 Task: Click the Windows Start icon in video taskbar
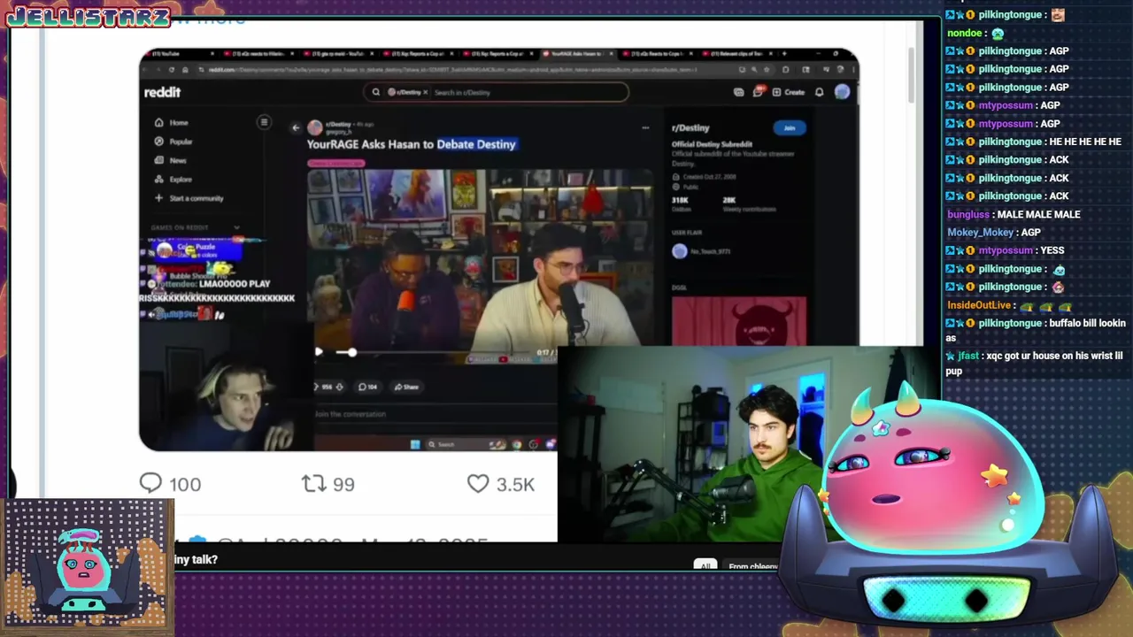pos(415,445)
